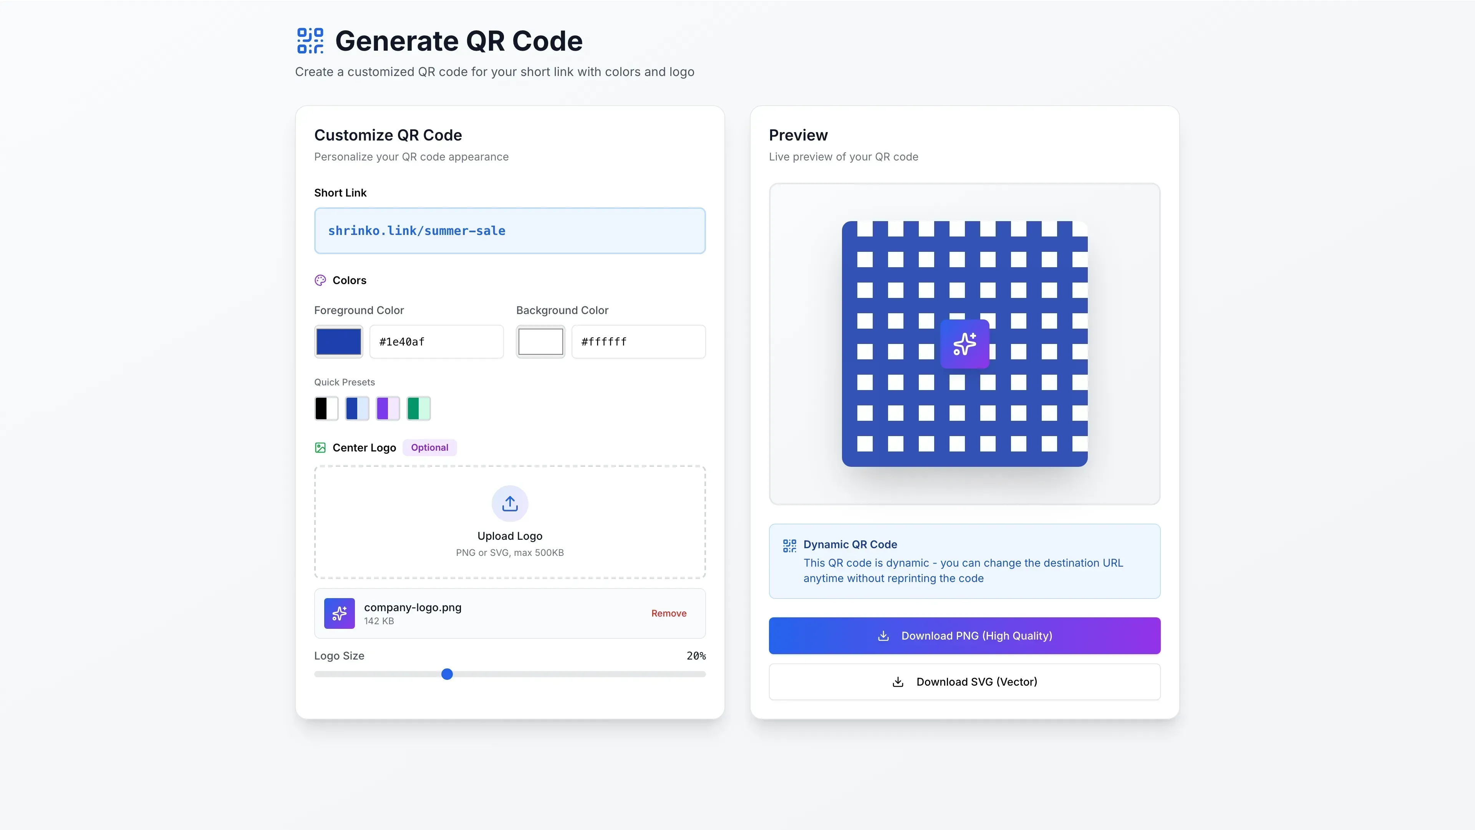Click the Download SVG (Vector) button
The width and height of the screenshot is (1475, 830).
pyautogui.click(x=964, y=681)
